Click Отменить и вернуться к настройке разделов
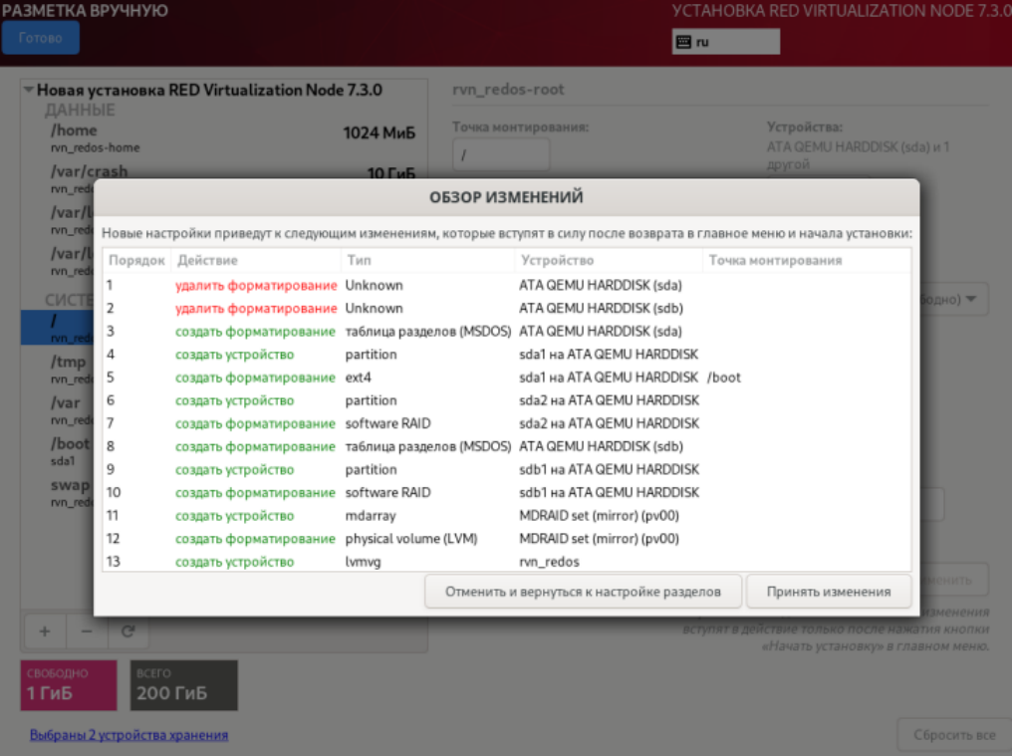 [x=583, y=592]
